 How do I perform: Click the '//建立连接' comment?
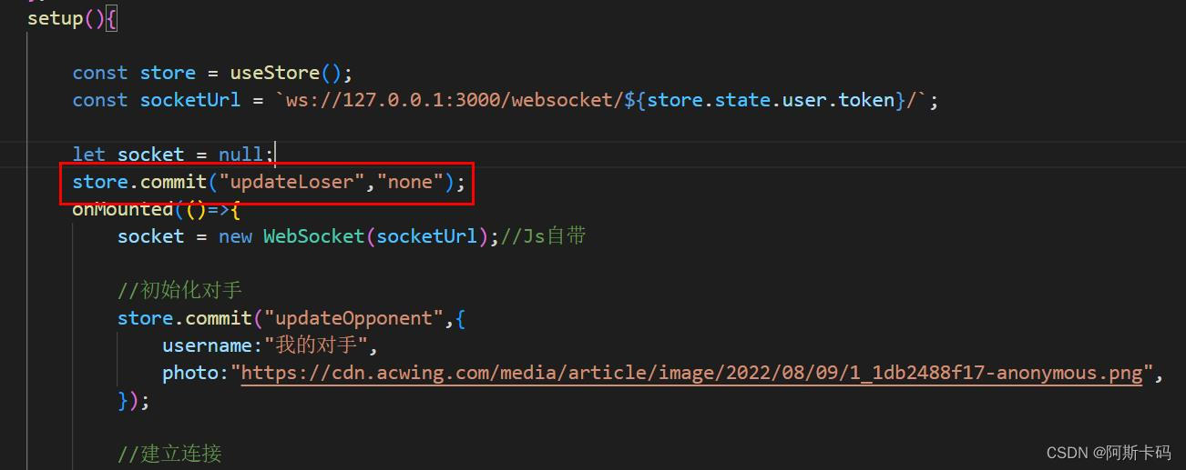[x=169, y=454]
